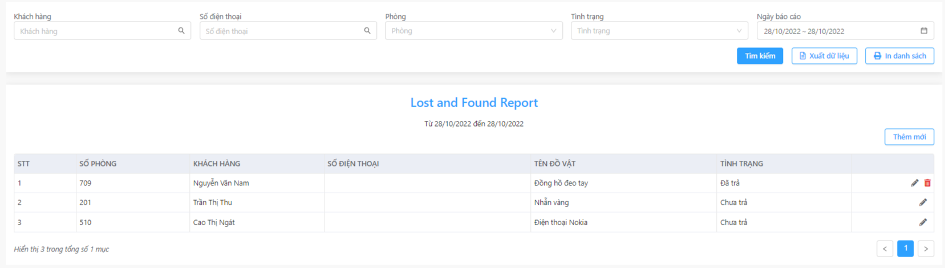This screenshot has width=945, height=268.
Task: Select page 1 in pagination
Action: (906, 249)
